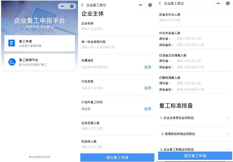Tap the circular close icon on the home screen
233x162 pixels.
tap(72, 6)
